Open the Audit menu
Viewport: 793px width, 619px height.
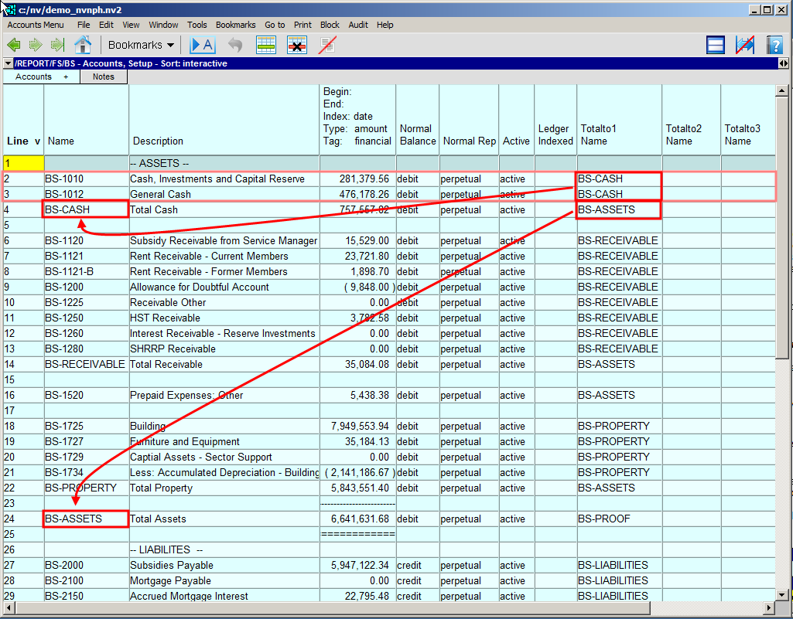(x=358, y=25)
